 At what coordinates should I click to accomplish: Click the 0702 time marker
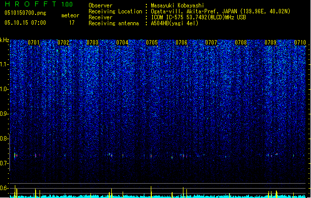pos(63,43)
